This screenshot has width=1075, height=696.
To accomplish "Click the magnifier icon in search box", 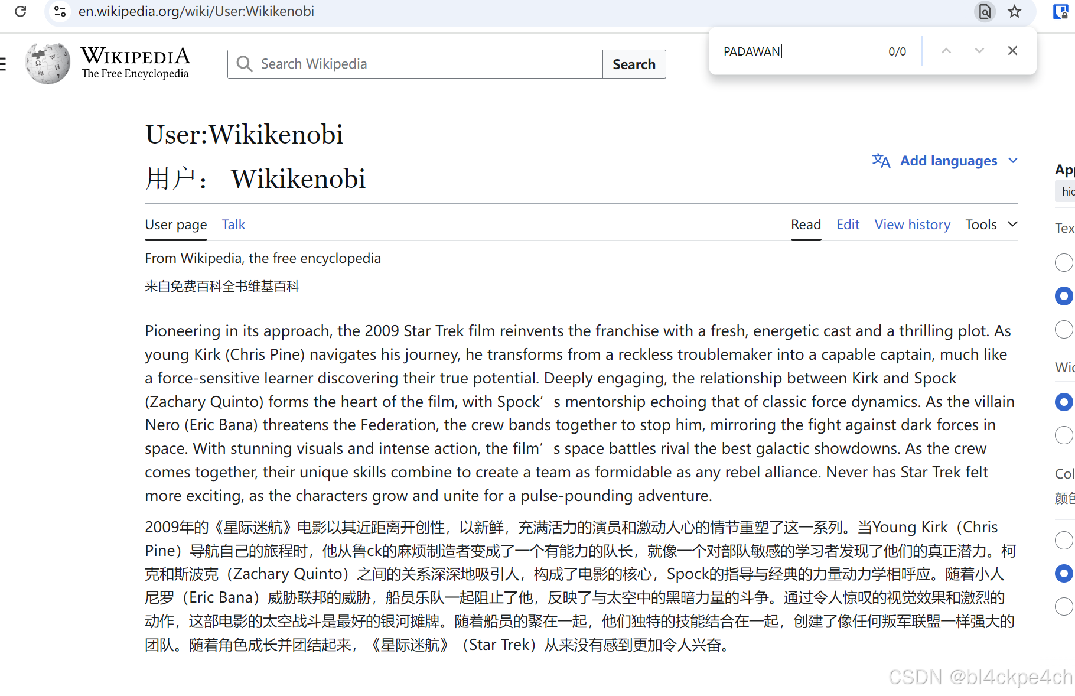I will [244, 64].
